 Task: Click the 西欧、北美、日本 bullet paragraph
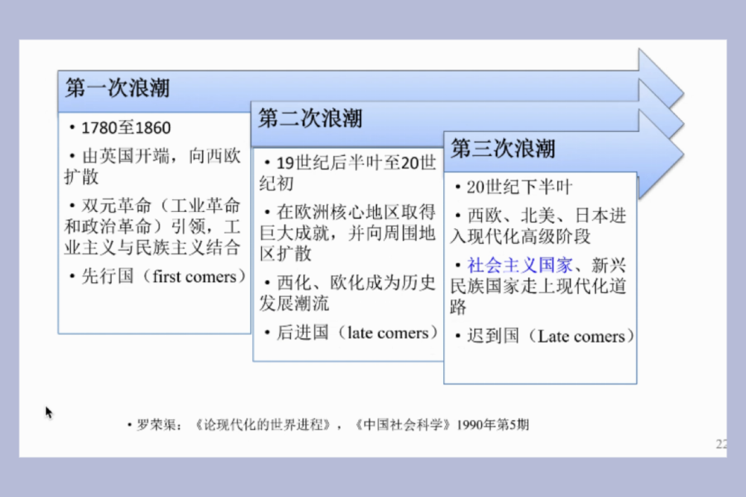click(x=538, y=226)
